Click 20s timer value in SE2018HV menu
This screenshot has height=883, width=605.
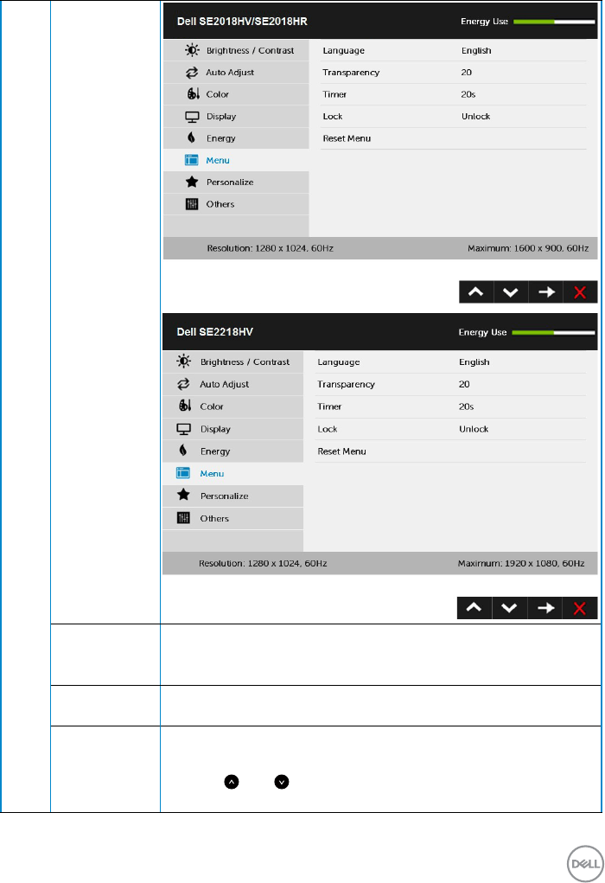coord(468,94)
